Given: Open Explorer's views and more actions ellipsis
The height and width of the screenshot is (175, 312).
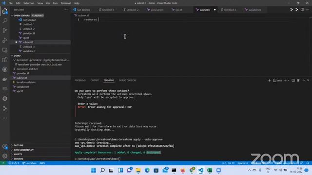Looking at the screenshot, I should pos(66,10).
